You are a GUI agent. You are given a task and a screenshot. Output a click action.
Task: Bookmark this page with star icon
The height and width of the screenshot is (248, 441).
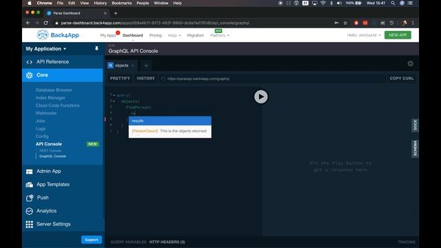click(x=345, y=23)
